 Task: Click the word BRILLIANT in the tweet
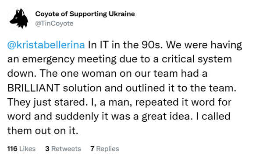click(34, 88)
